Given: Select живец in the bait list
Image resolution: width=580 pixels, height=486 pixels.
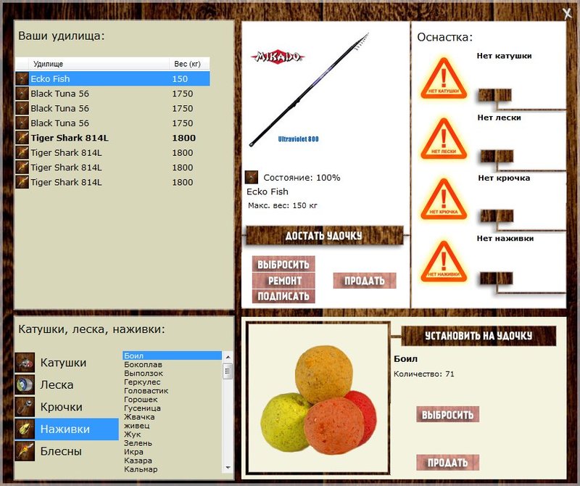Looking at the screenshot, I should coord(172,426).
